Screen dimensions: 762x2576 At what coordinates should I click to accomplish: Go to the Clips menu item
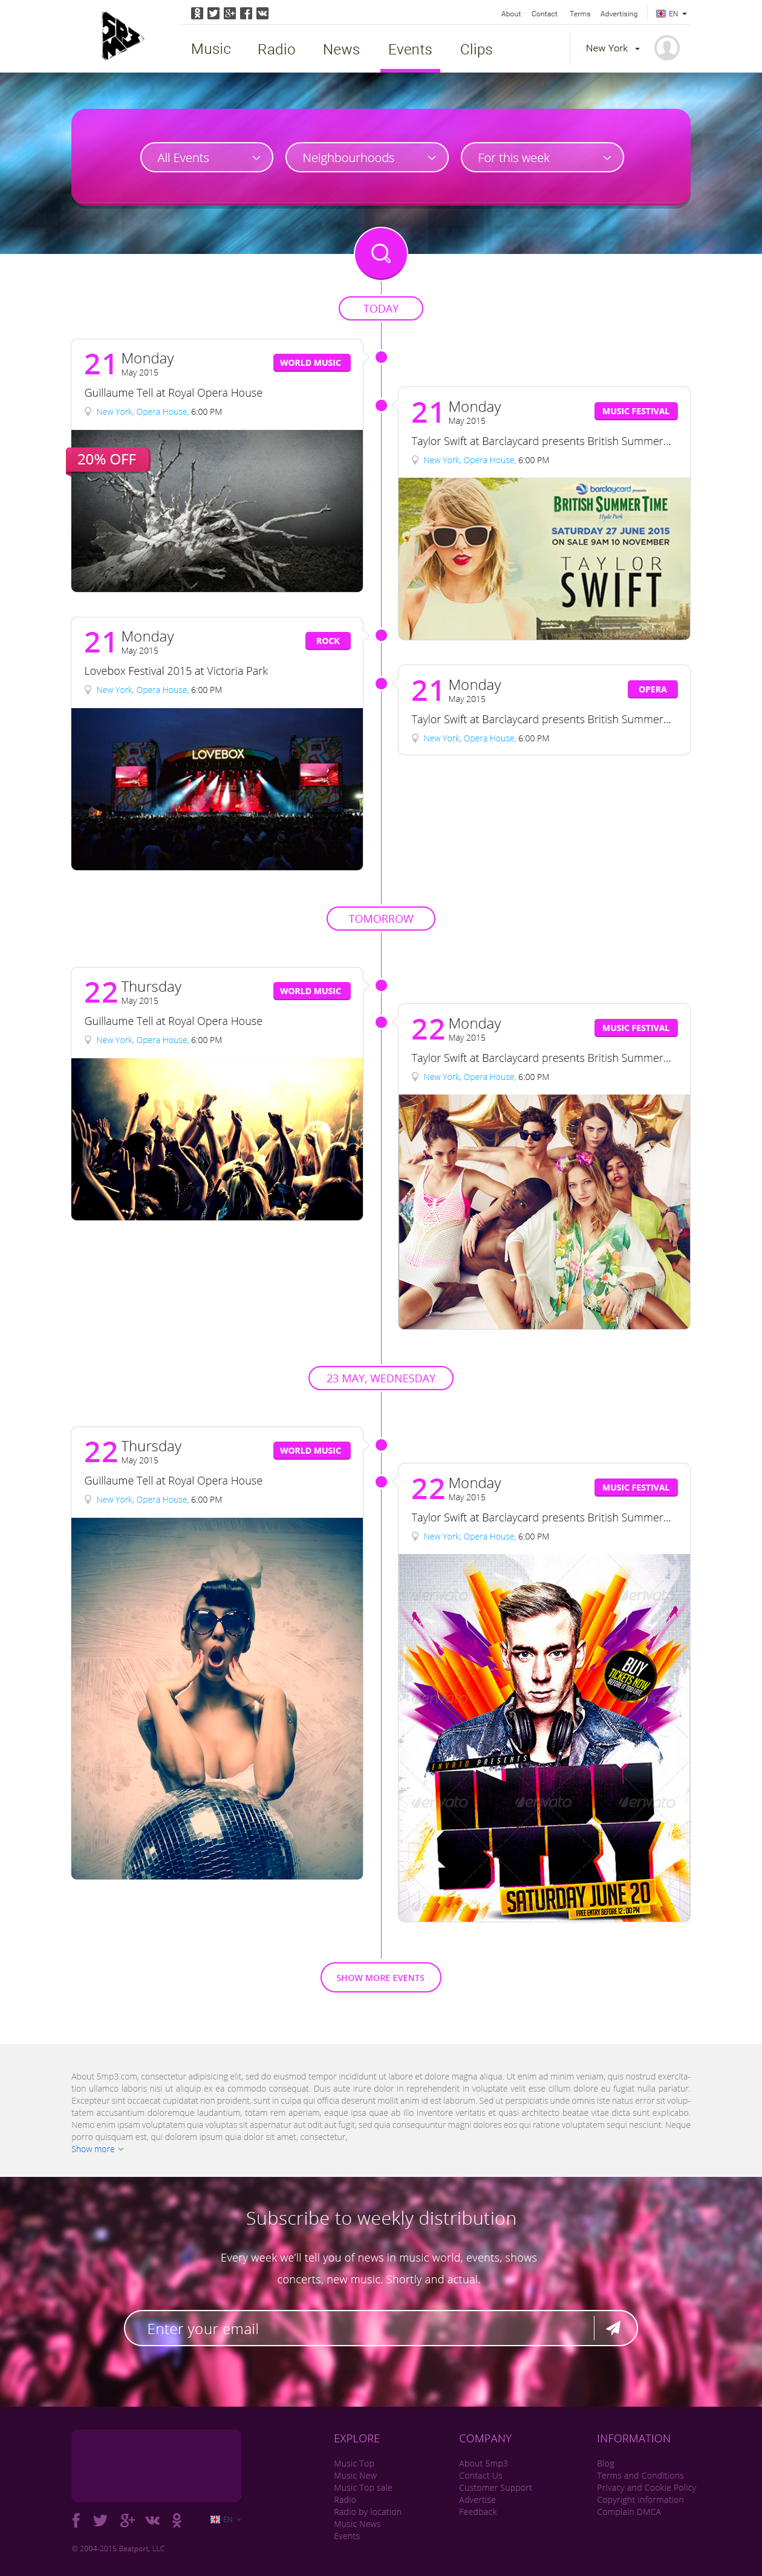click(476, 49)
